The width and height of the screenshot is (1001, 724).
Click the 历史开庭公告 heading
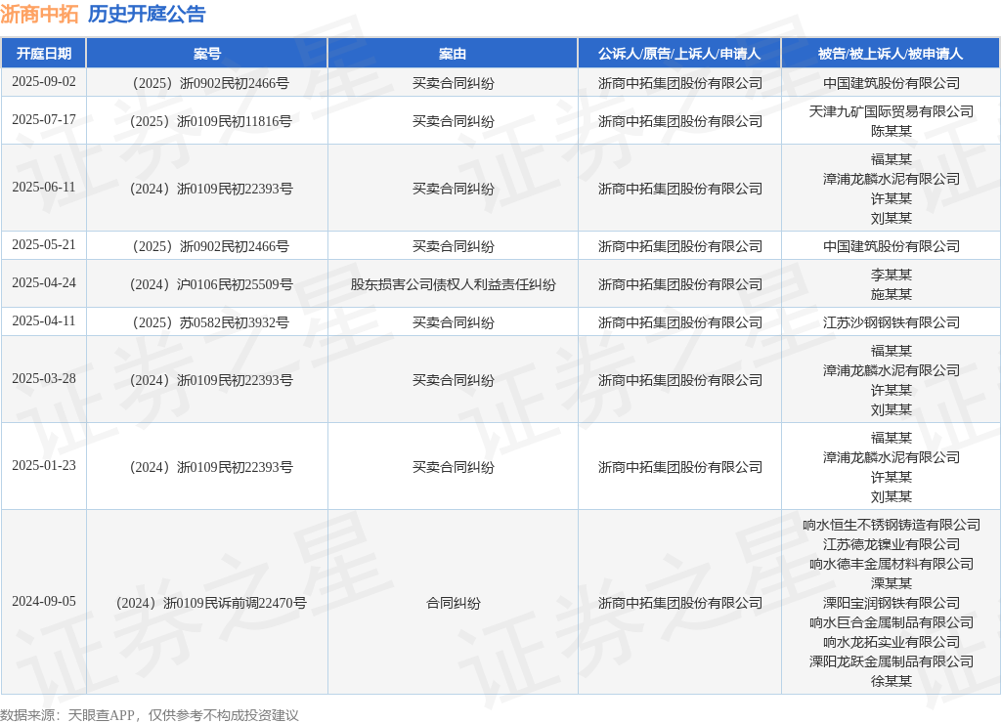(x=147, y=14)
